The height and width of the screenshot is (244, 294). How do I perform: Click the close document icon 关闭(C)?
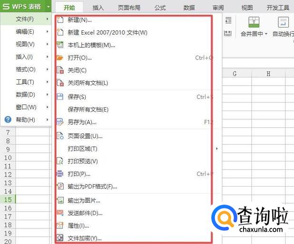tap(60, 70)
